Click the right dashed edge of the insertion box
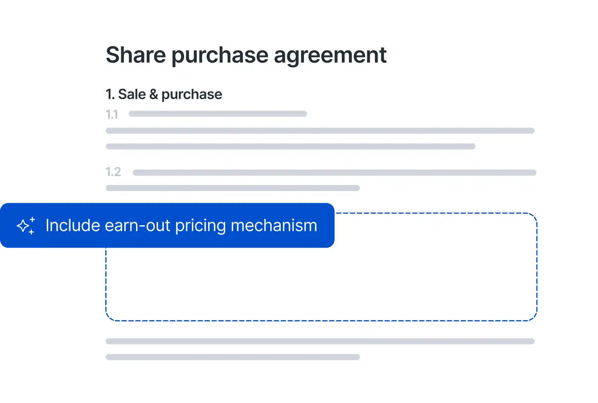Image resolution: width=598 pixels, height=403 pixels. click(536, 267)
